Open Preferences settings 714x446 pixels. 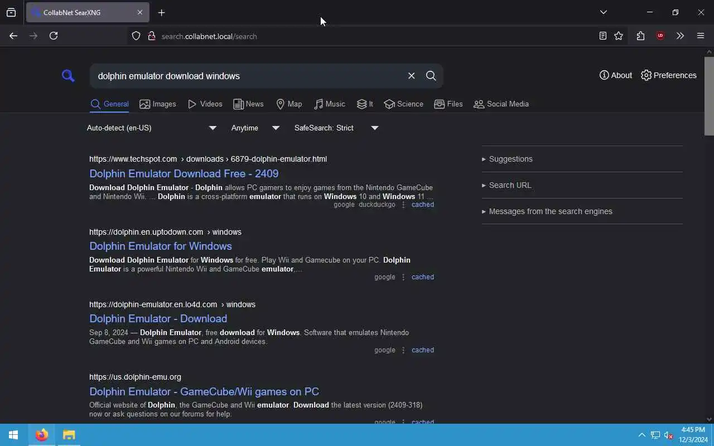click(669, 75)
